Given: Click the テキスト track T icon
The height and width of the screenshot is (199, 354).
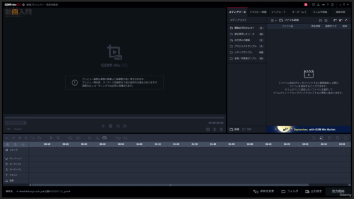Looking at the screenshot, I should click(7, 175).
